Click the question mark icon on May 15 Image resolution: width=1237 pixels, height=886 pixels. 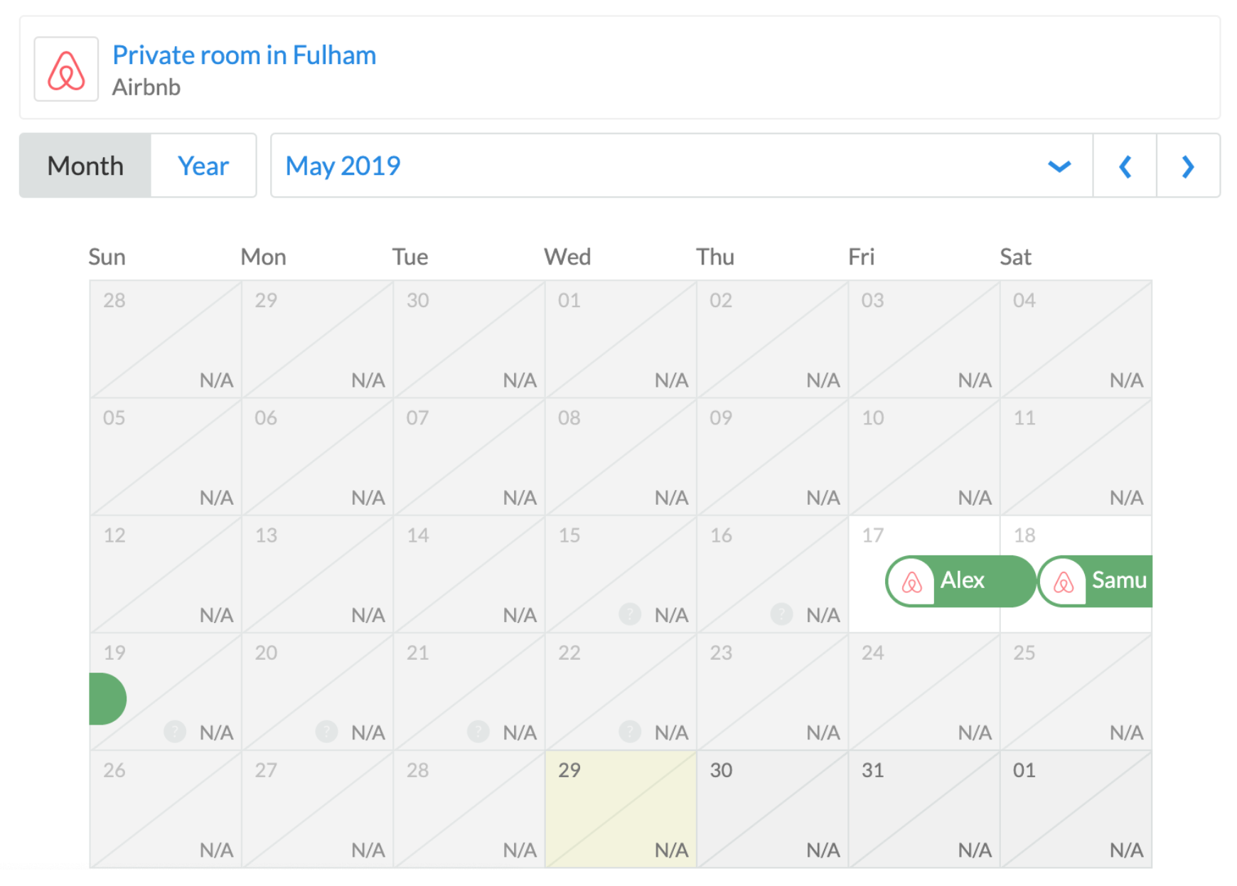[630, 614]
